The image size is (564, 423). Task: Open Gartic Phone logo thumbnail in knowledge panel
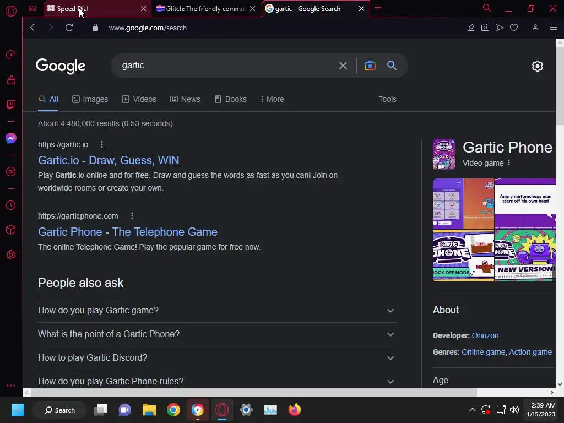[443, 154]
